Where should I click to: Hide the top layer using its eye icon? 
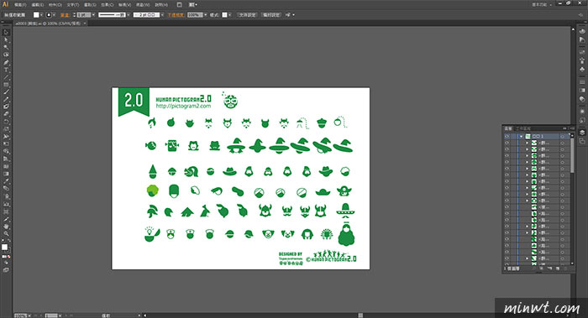pyautogui.click(x=507, y=136)
